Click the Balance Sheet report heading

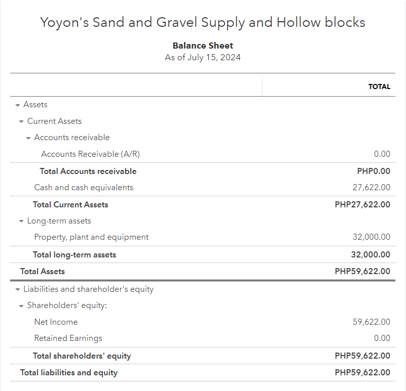coord(203,46)
